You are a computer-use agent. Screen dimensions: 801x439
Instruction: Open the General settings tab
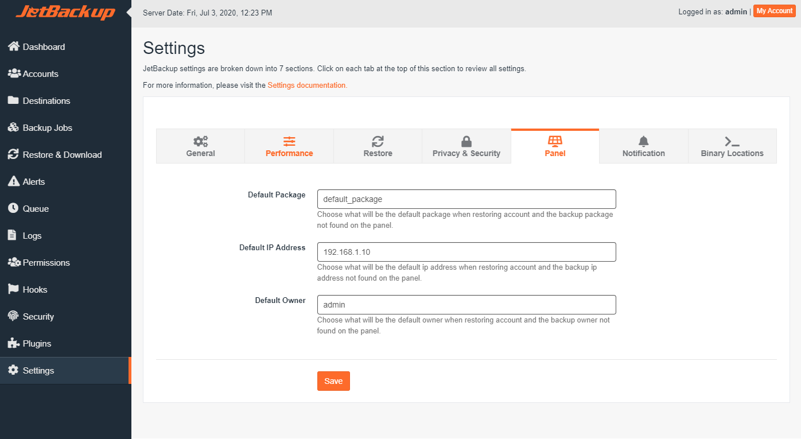[201, 146]
